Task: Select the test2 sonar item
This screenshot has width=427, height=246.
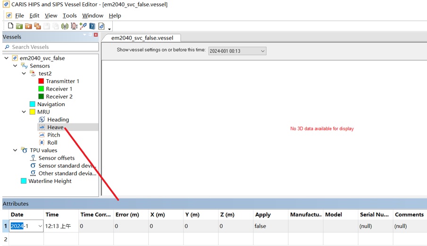Action: click(45, 73)
